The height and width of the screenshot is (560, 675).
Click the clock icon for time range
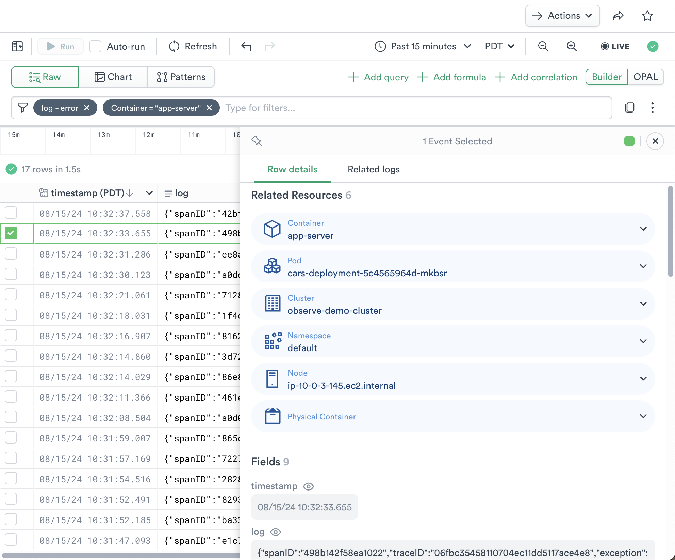pos(380,46)
